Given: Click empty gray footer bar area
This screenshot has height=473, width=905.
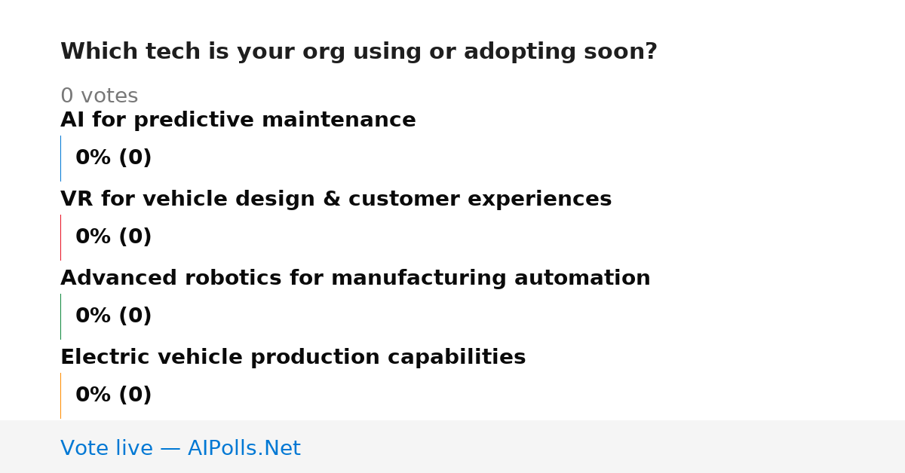Looking at the screenshot, I should [x=603, y=447].
